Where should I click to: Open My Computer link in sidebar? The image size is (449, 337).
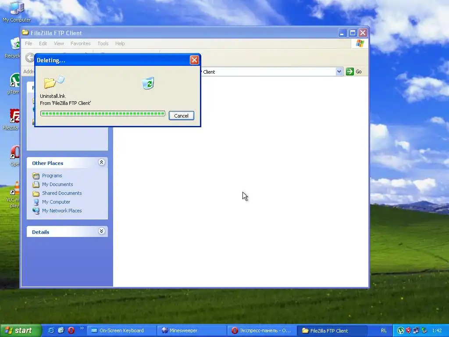coord(56,202)
